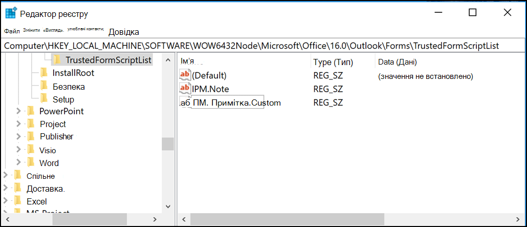Click the Безпека folder icon
527x227 pixels.
43,86
